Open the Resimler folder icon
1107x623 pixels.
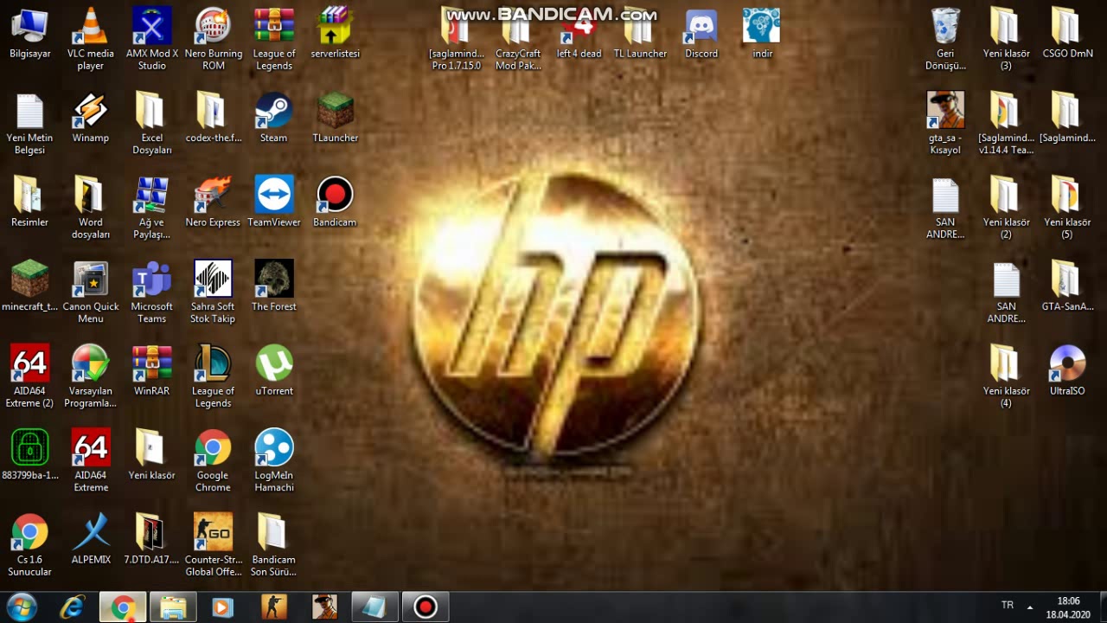point(29,202)
